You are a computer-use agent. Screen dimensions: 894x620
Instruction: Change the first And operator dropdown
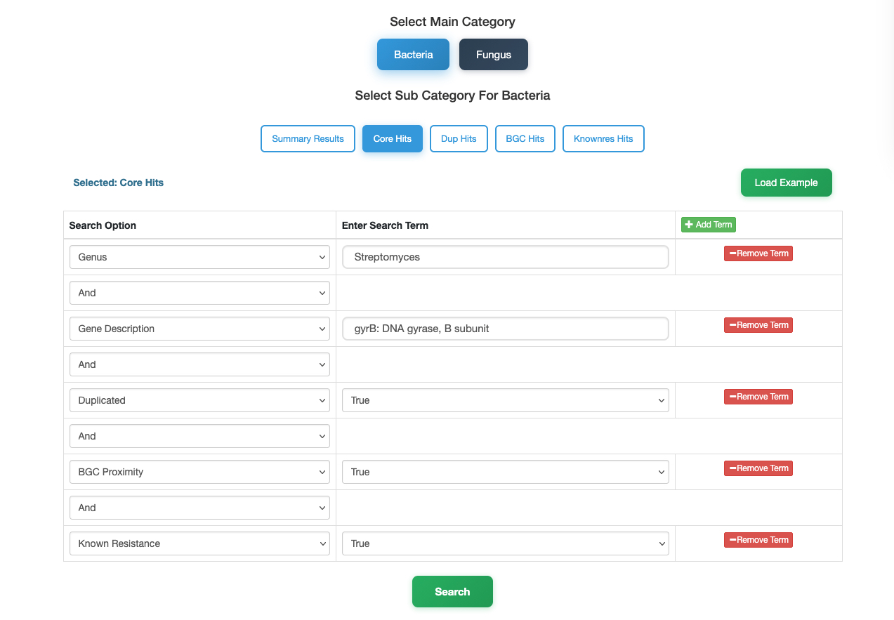coord(199,292)
